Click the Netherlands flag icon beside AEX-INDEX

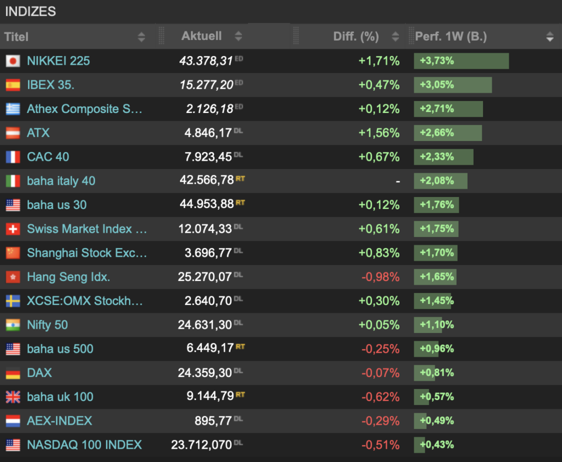click(13, 421)
